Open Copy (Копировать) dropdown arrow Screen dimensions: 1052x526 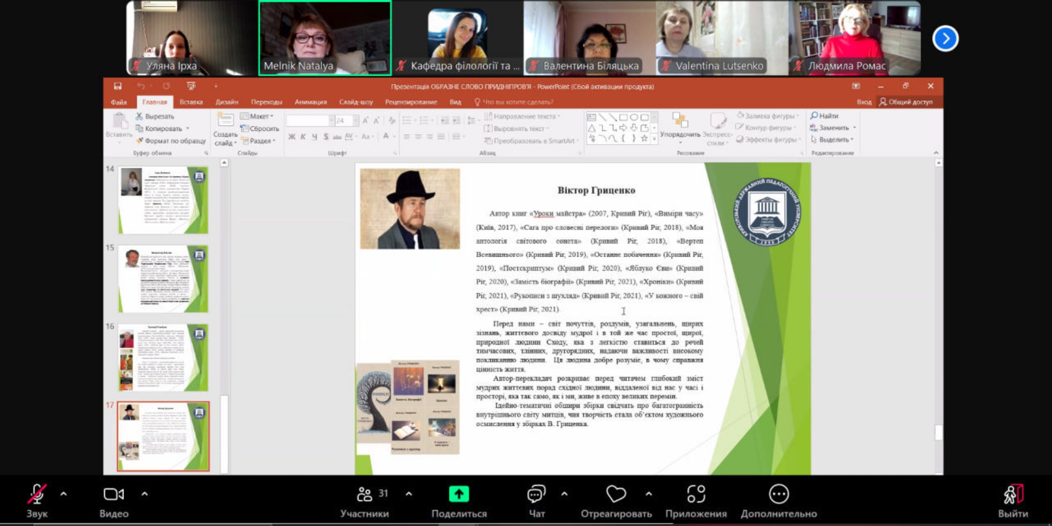(x=188, y=129)
